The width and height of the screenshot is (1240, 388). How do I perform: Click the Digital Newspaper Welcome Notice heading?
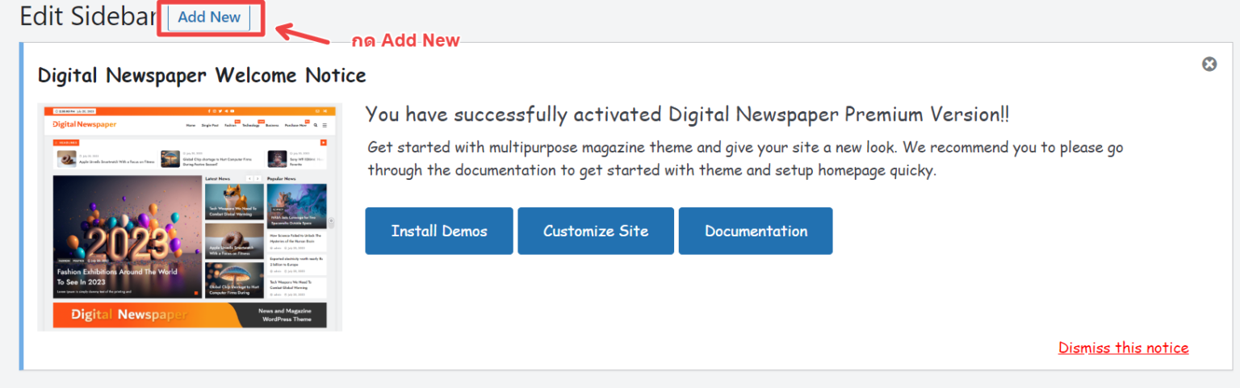click(x=202, y=76)
